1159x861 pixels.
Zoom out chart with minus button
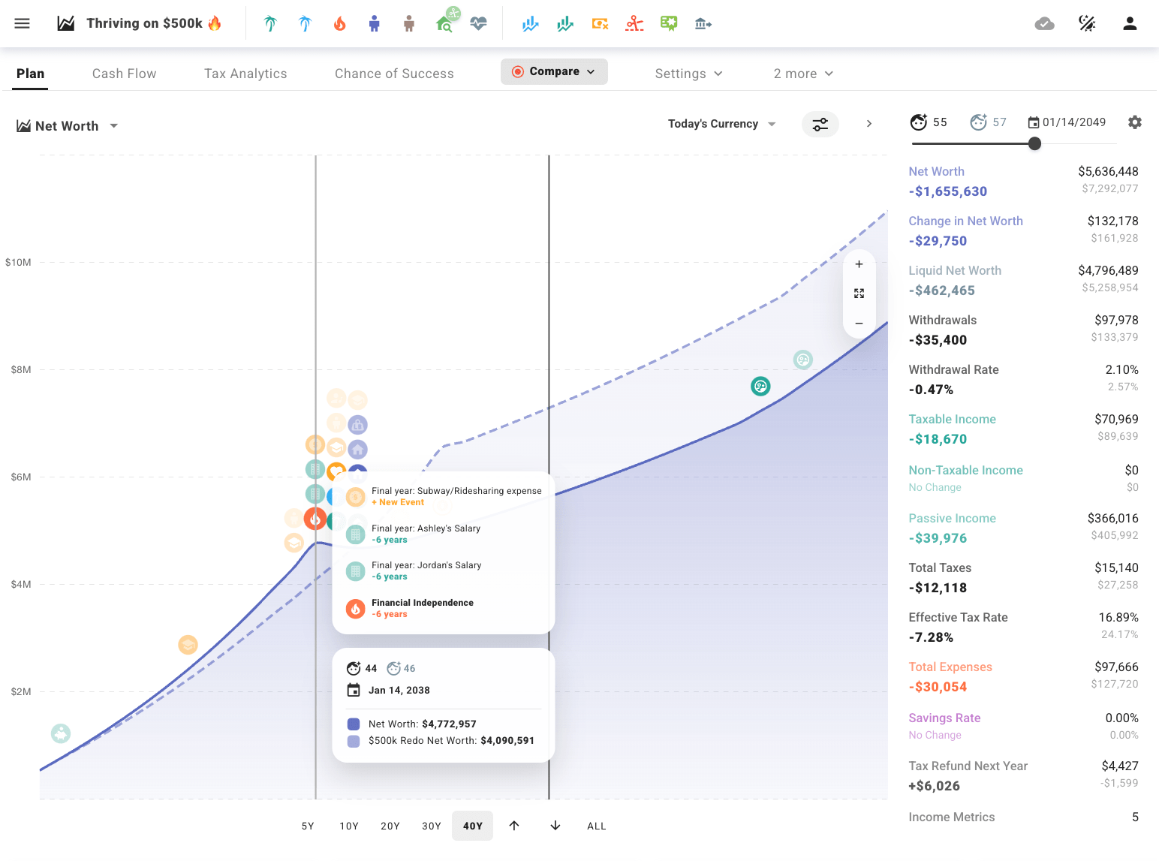coord(859,324)
